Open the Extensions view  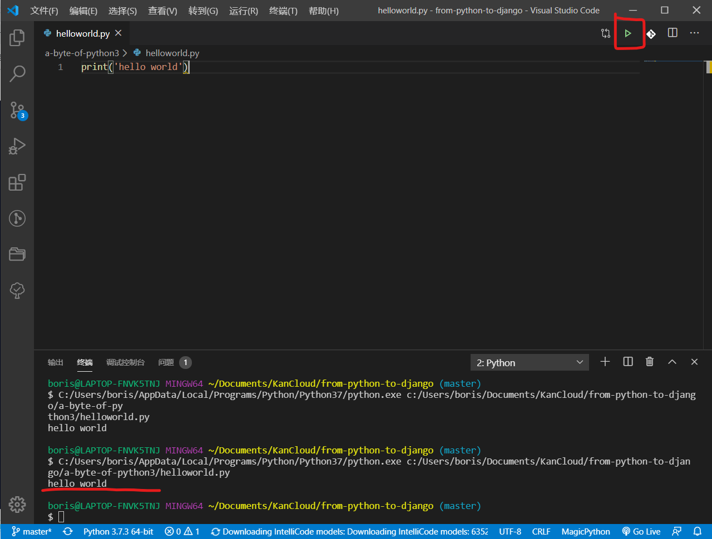(17, 182)
